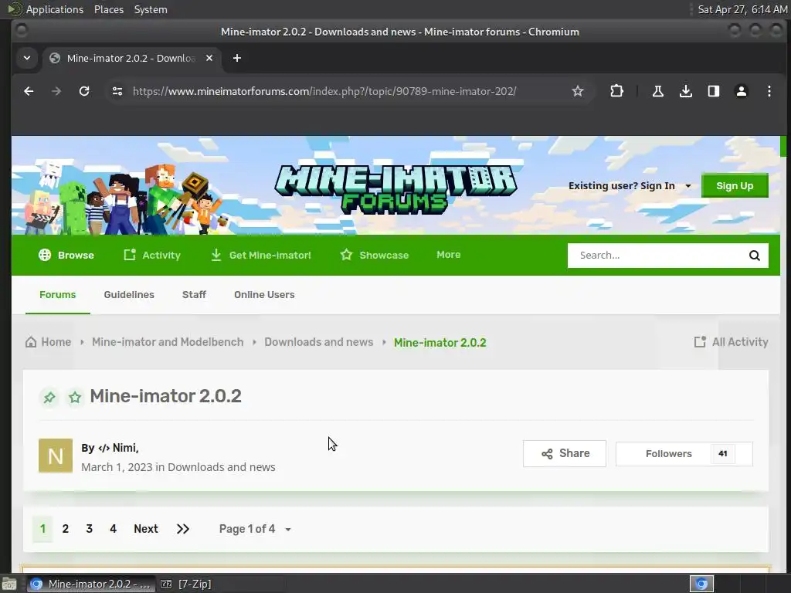
Task: Click the 41 followers count
Action: (722, 453)
